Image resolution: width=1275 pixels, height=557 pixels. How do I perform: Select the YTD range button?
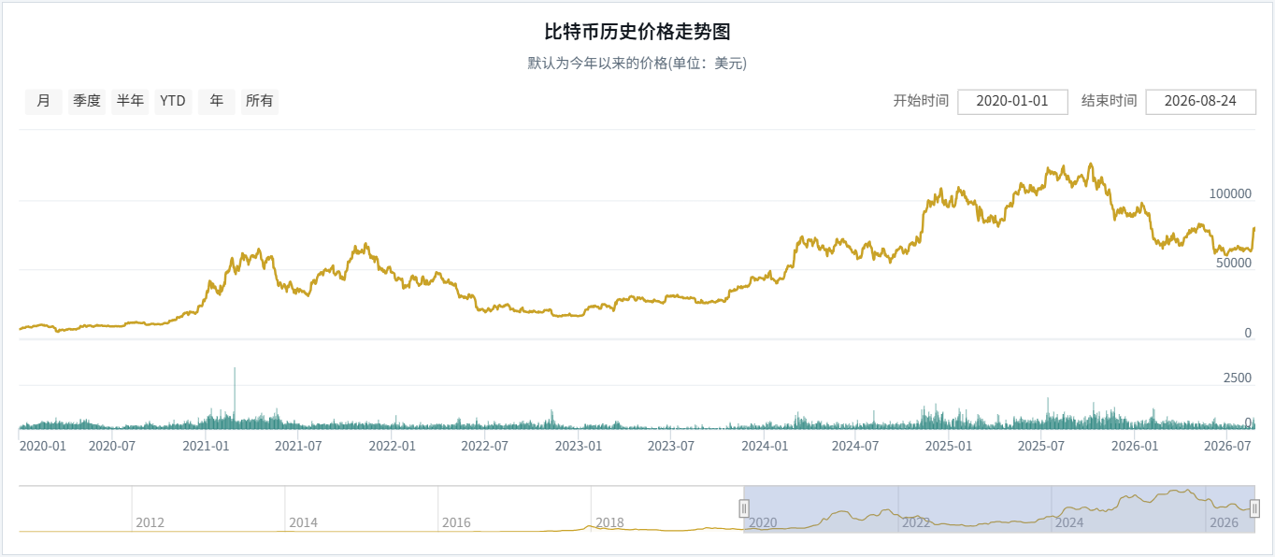point(173,101)
